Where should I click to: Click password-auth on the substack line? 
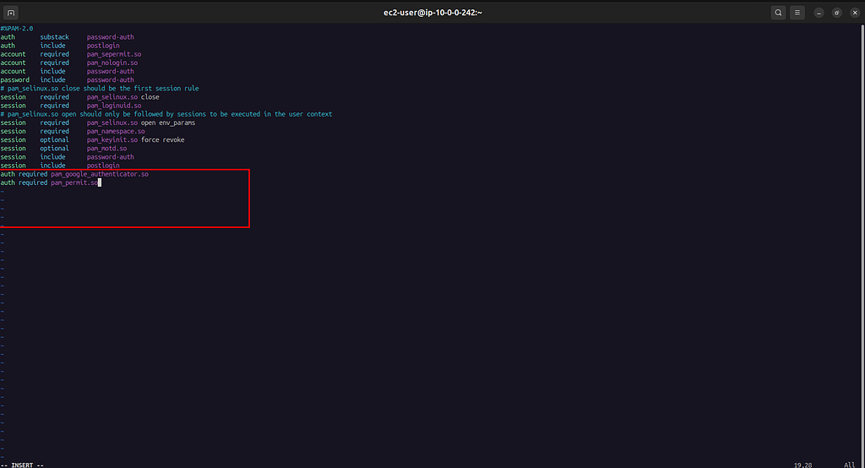pyautogui.click(x=111, y=37)
